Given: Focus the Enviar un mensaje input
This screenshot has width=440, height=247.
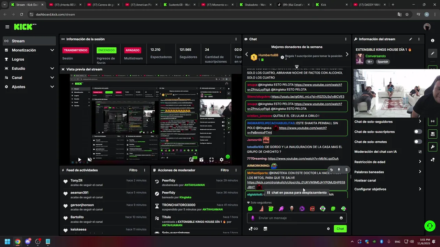Looking at the screenshot, I should (x=297, y=218).
